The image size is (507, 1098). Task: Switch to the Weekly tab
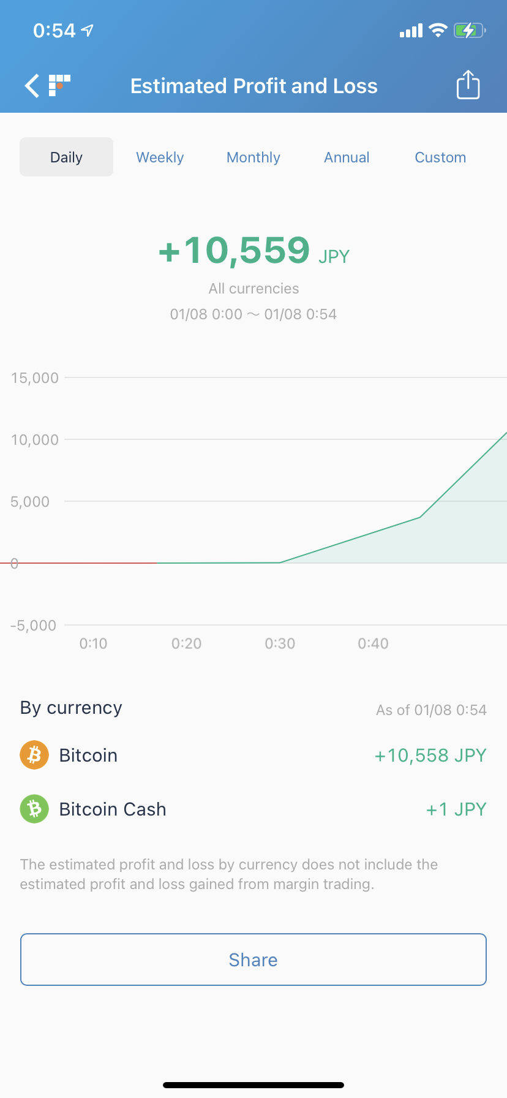click(x=160, y=157)
